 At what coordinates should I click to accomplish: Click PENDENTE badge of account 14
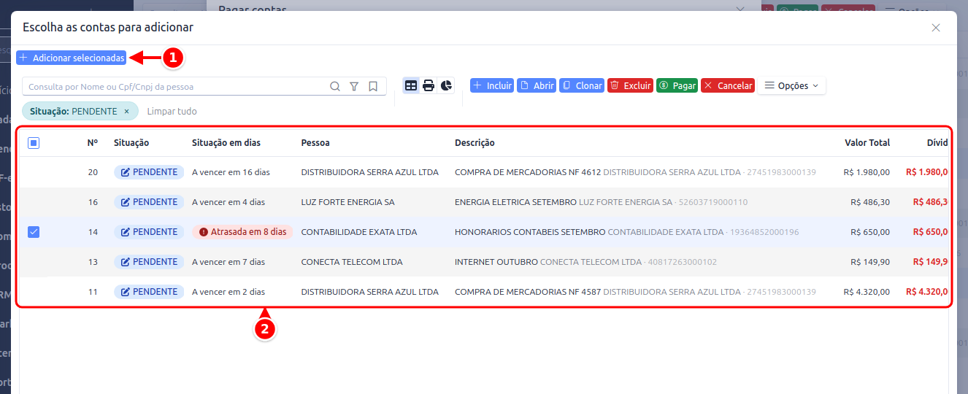149,232
